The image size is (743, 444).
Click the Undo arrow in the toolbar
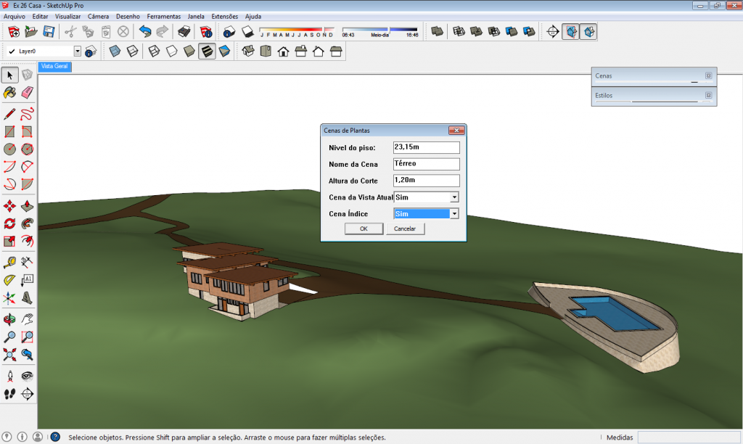click(145, 32)
